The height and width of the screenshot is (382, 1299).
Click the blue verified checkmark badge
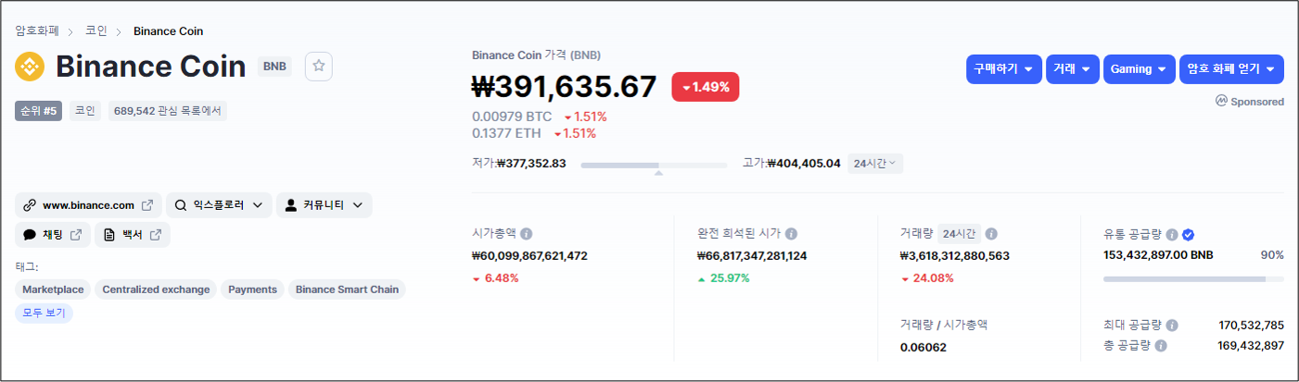point(1188,235)
